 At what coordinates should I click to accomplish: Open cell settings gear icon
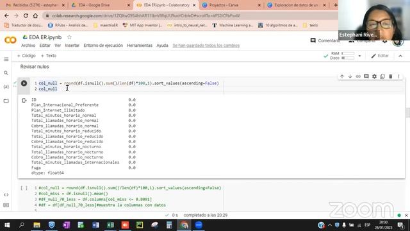(x=374, y=76)
